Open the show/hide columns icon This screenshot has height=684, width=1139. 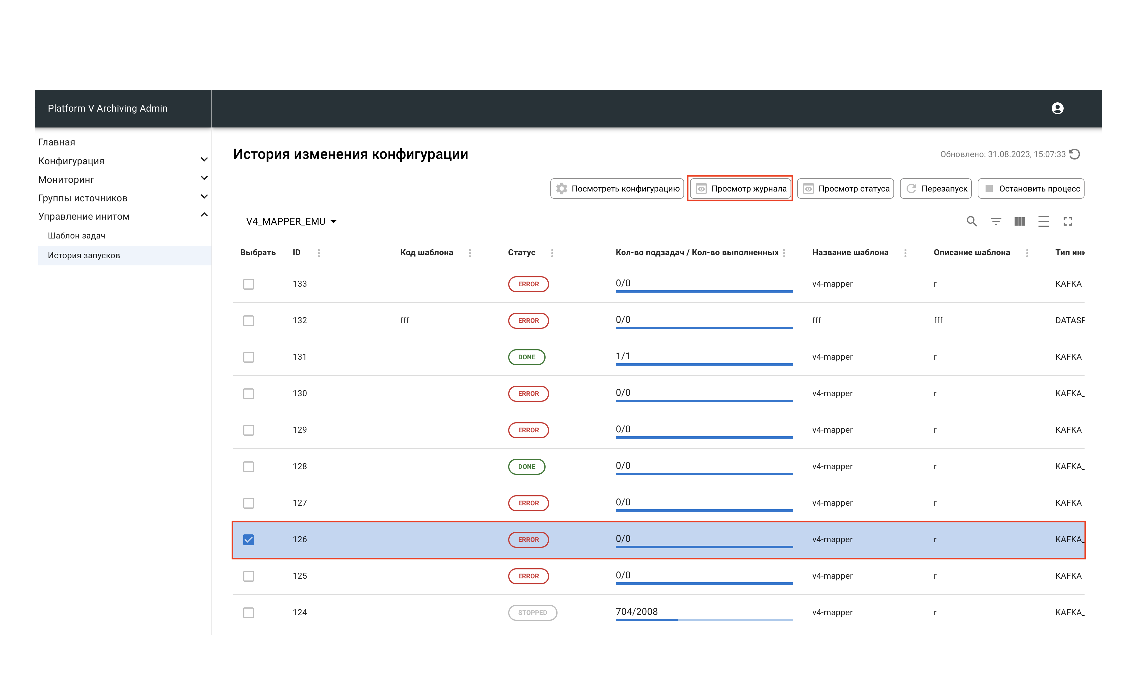click(1020, 222)
